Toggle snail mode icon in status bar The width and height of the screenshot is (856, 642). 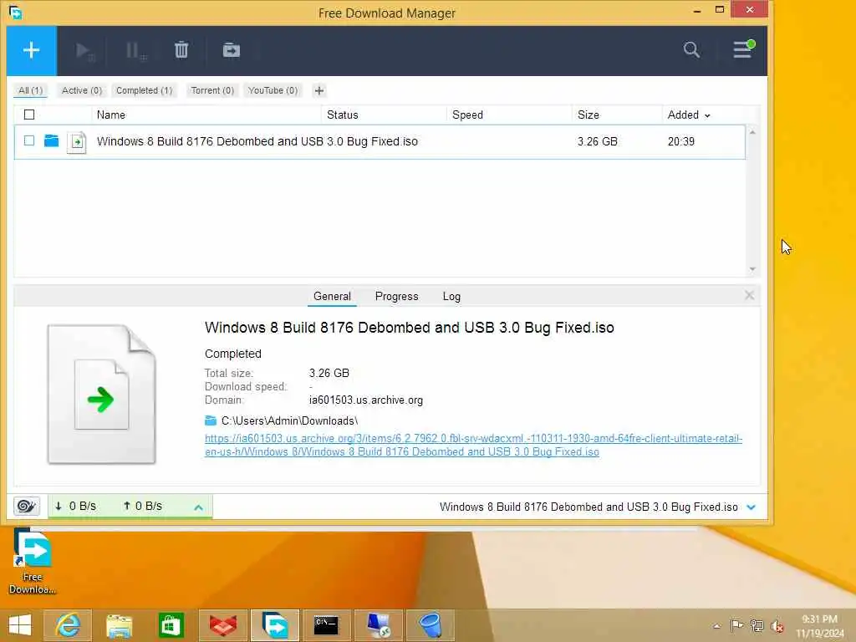(x=26, y=506)
